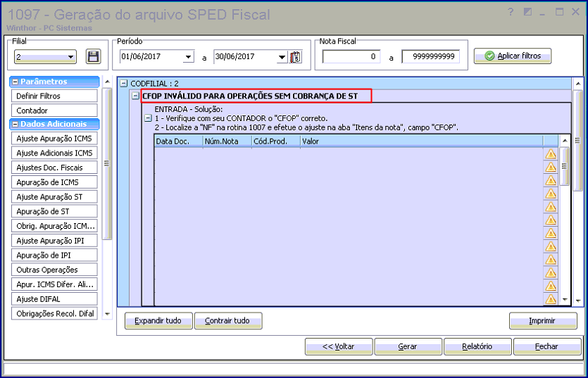Click Expandir tudo
Image resolution: width=588 pixels, height=378 pixels.
[158, 320]
